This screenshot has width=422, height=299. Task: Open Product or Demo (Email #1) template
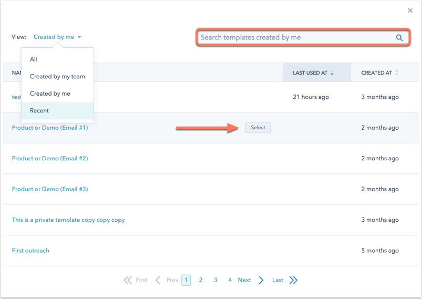(50, 128)
